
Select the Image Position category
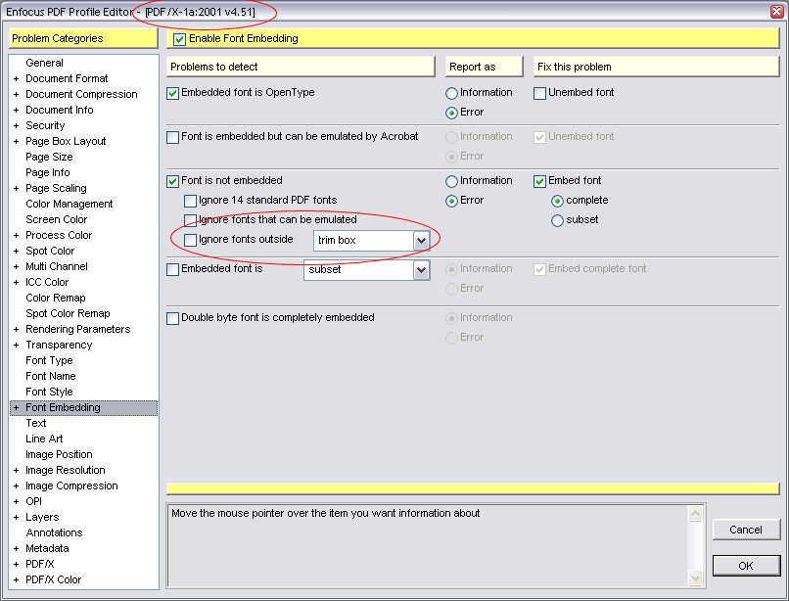60,454
